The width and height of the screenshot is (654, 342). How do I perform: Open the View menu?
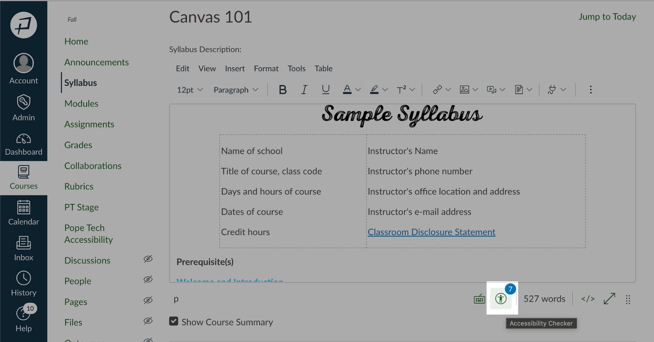pos(207,69)
